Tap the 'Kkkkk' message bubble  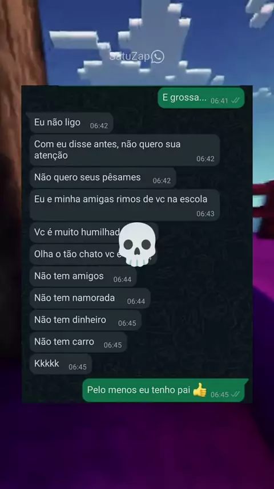[61, 364]
